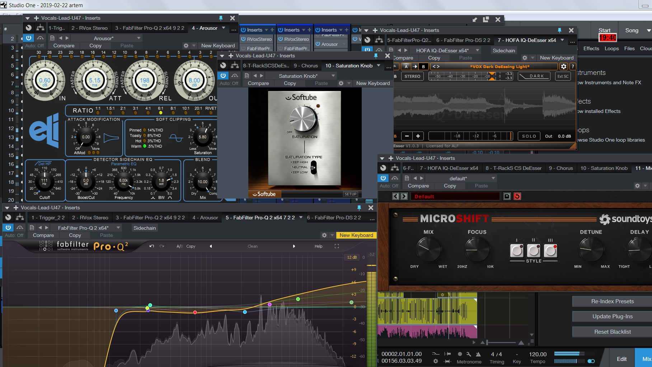Toggle FabFilter Pro-Q 2 plugin power button
The height and width of the screenshot is (367, 652).
(8, 228)
